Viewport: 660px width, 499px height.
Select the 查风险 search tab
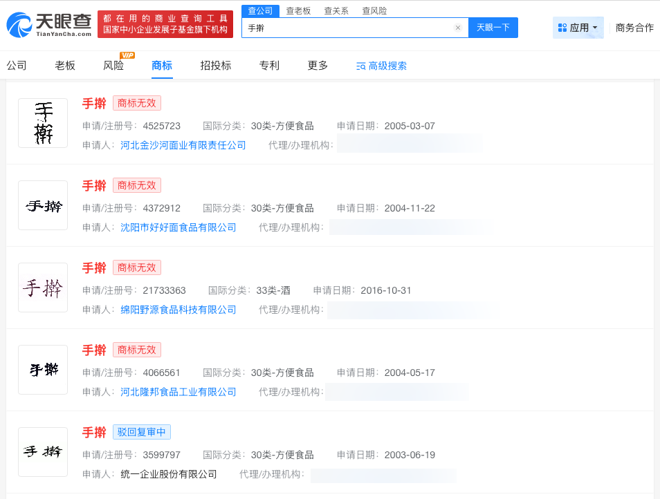tap(374, 11)
